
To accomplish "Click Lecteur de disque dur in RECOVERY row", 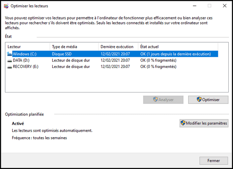I will coord(71,66).
